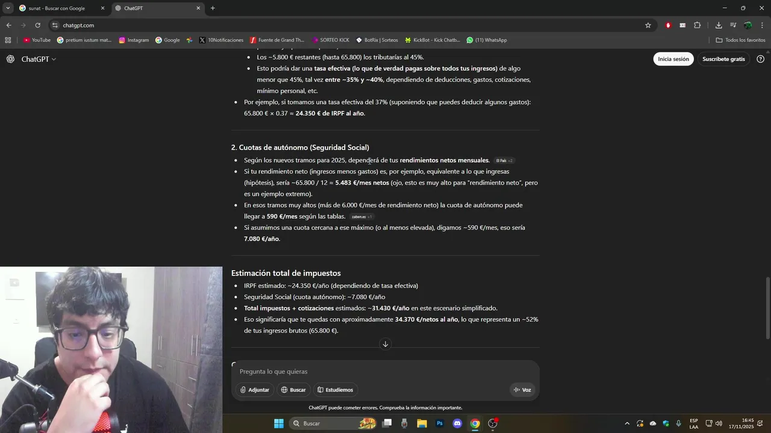Go back to the previous page

point(8,25)
